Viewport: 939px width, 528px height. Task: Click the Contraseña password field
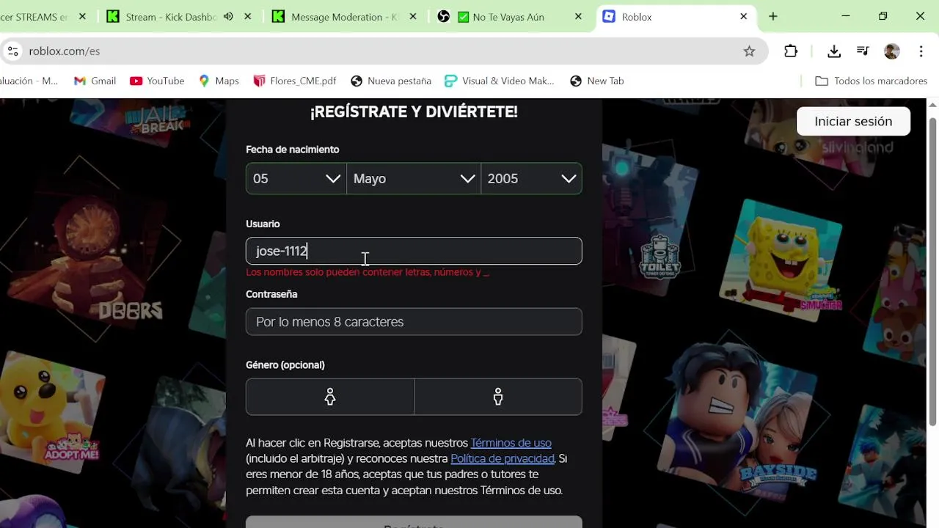(414, 322)
